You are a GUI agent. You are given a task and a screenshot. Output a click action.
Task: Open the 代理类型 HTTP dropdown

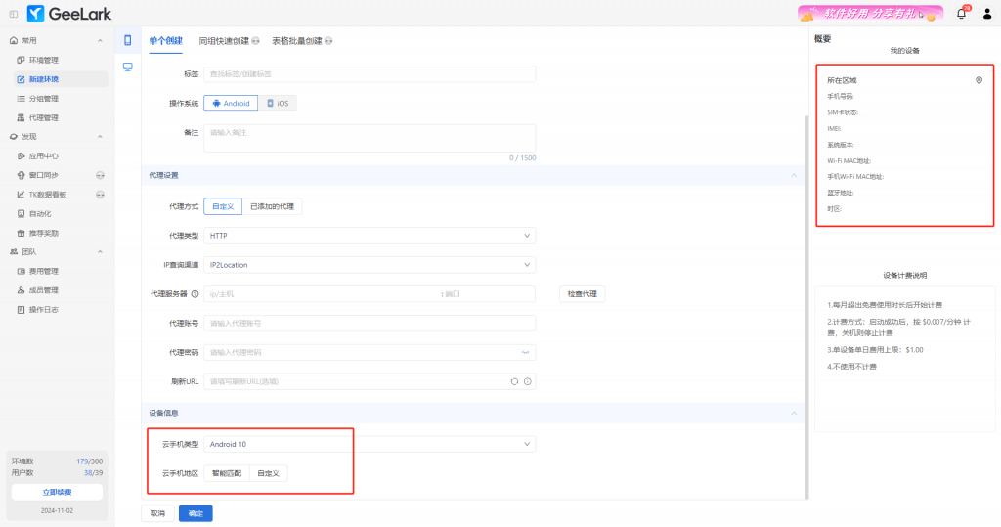[x=370, y=236]
